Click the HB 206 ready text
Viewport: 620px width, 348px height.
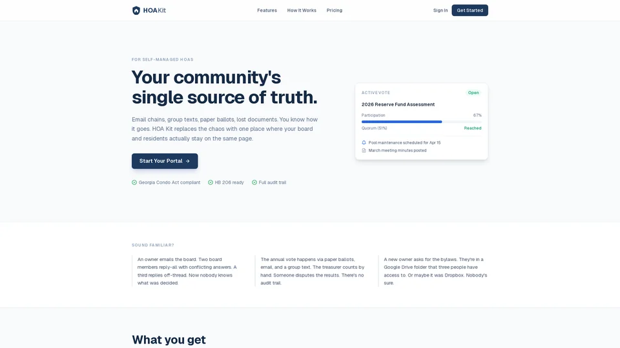pos(229,182)
